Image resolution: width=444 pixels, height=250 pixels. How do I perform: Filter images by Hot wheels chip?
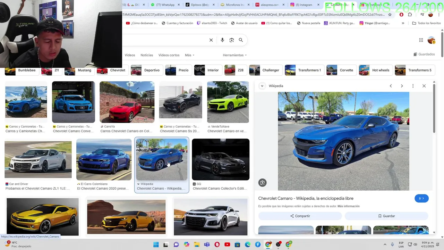tap(375, 70)
